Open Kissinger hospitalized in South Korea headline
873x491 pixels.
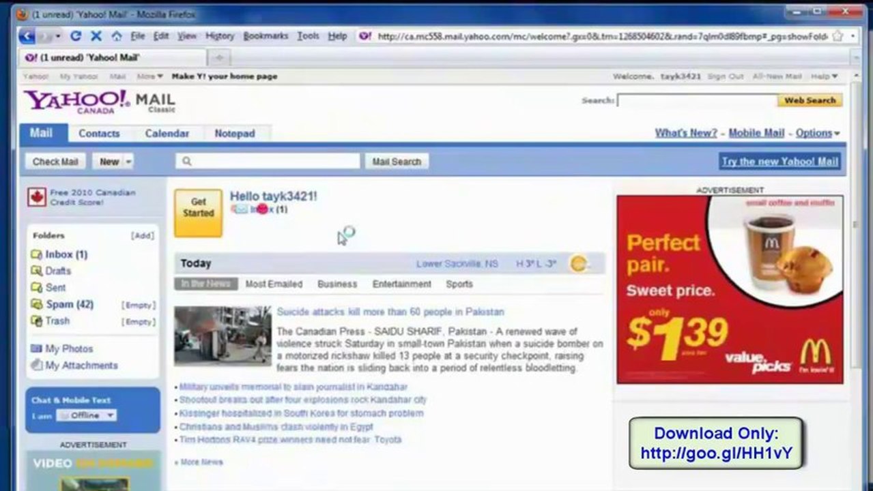[301, 413]
